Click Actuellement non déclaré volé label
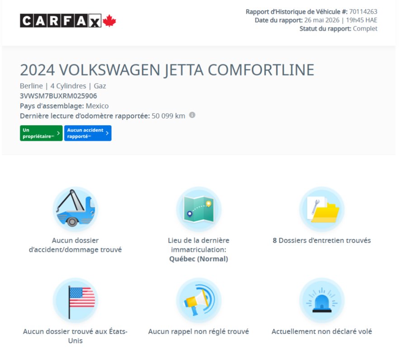This screenshot has height=347, width=401. [x=322, y=332]
